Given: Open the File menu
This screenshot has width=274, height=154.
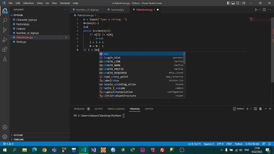Looking at the screenshot, I should point(10,3).
